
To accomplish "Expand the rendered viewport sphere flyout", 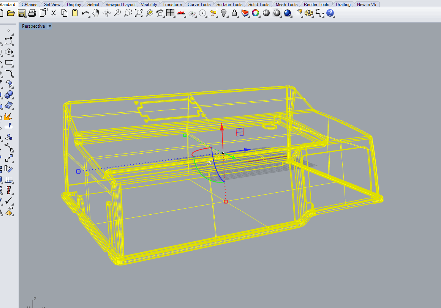I will (x=291, y=17).
